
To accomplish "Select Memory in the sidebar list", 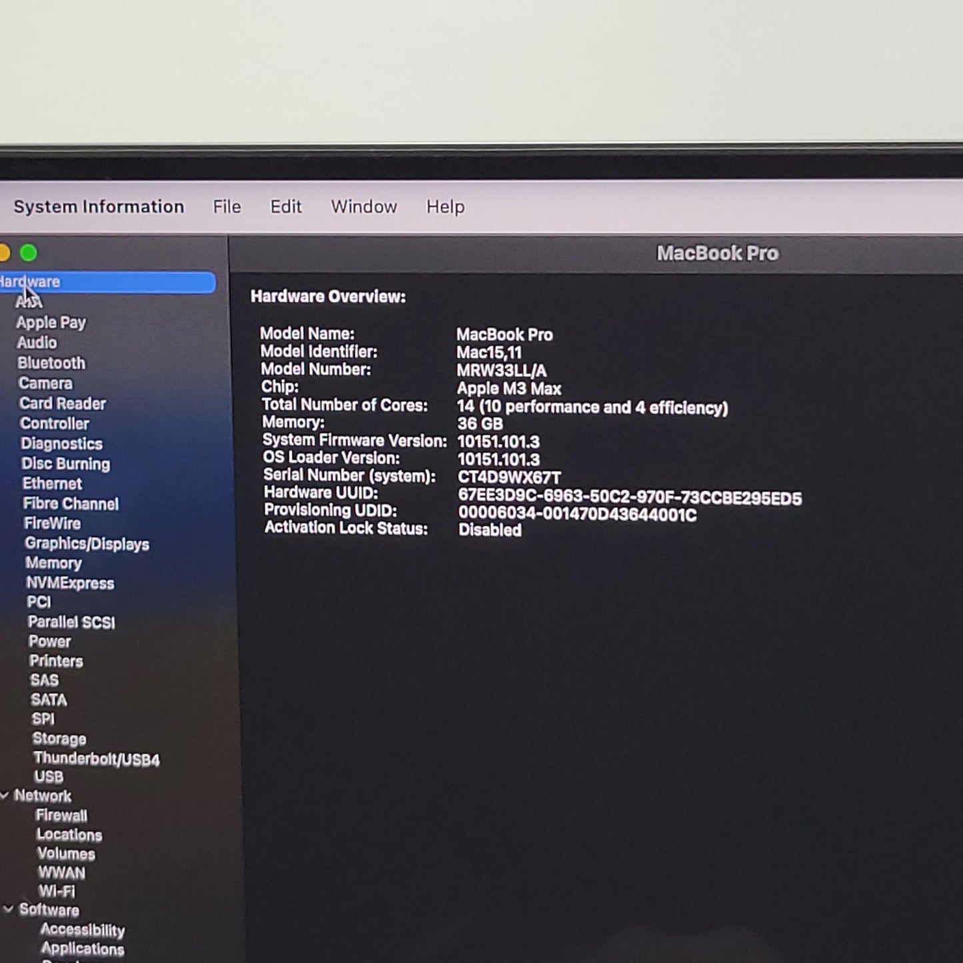I will coord(53,563).
